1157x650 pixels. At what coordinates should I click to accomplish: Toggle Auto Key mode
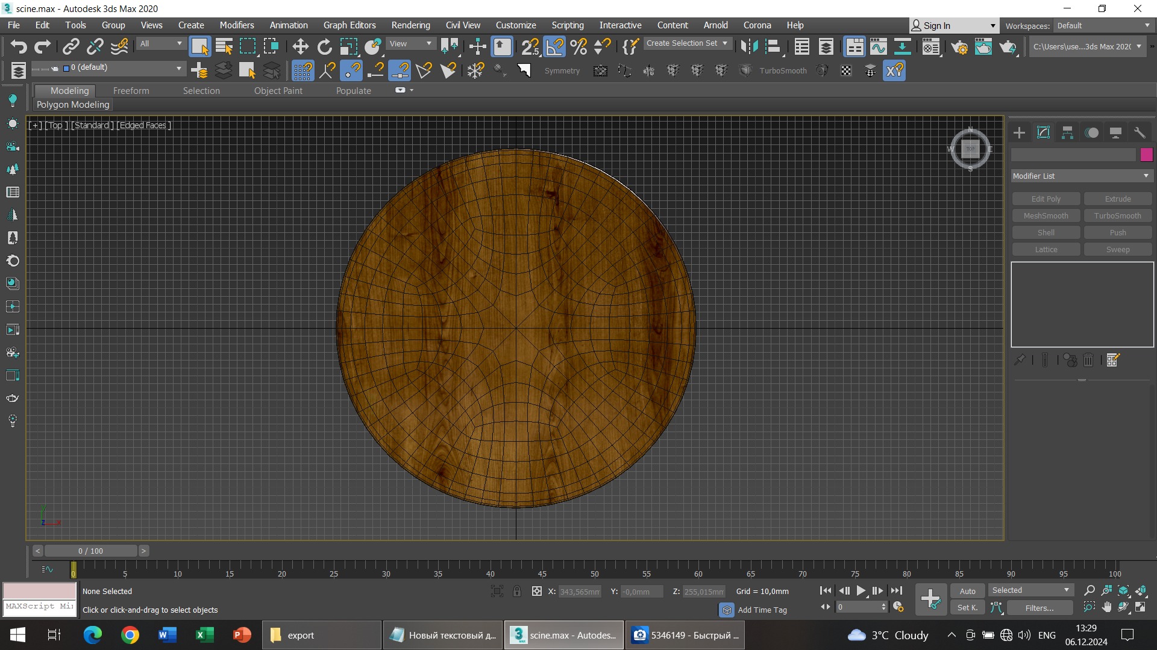pos(968,591)
